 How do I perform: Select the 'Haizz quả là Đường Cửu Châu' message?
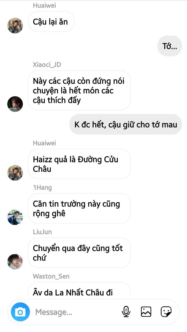[79, 164]
